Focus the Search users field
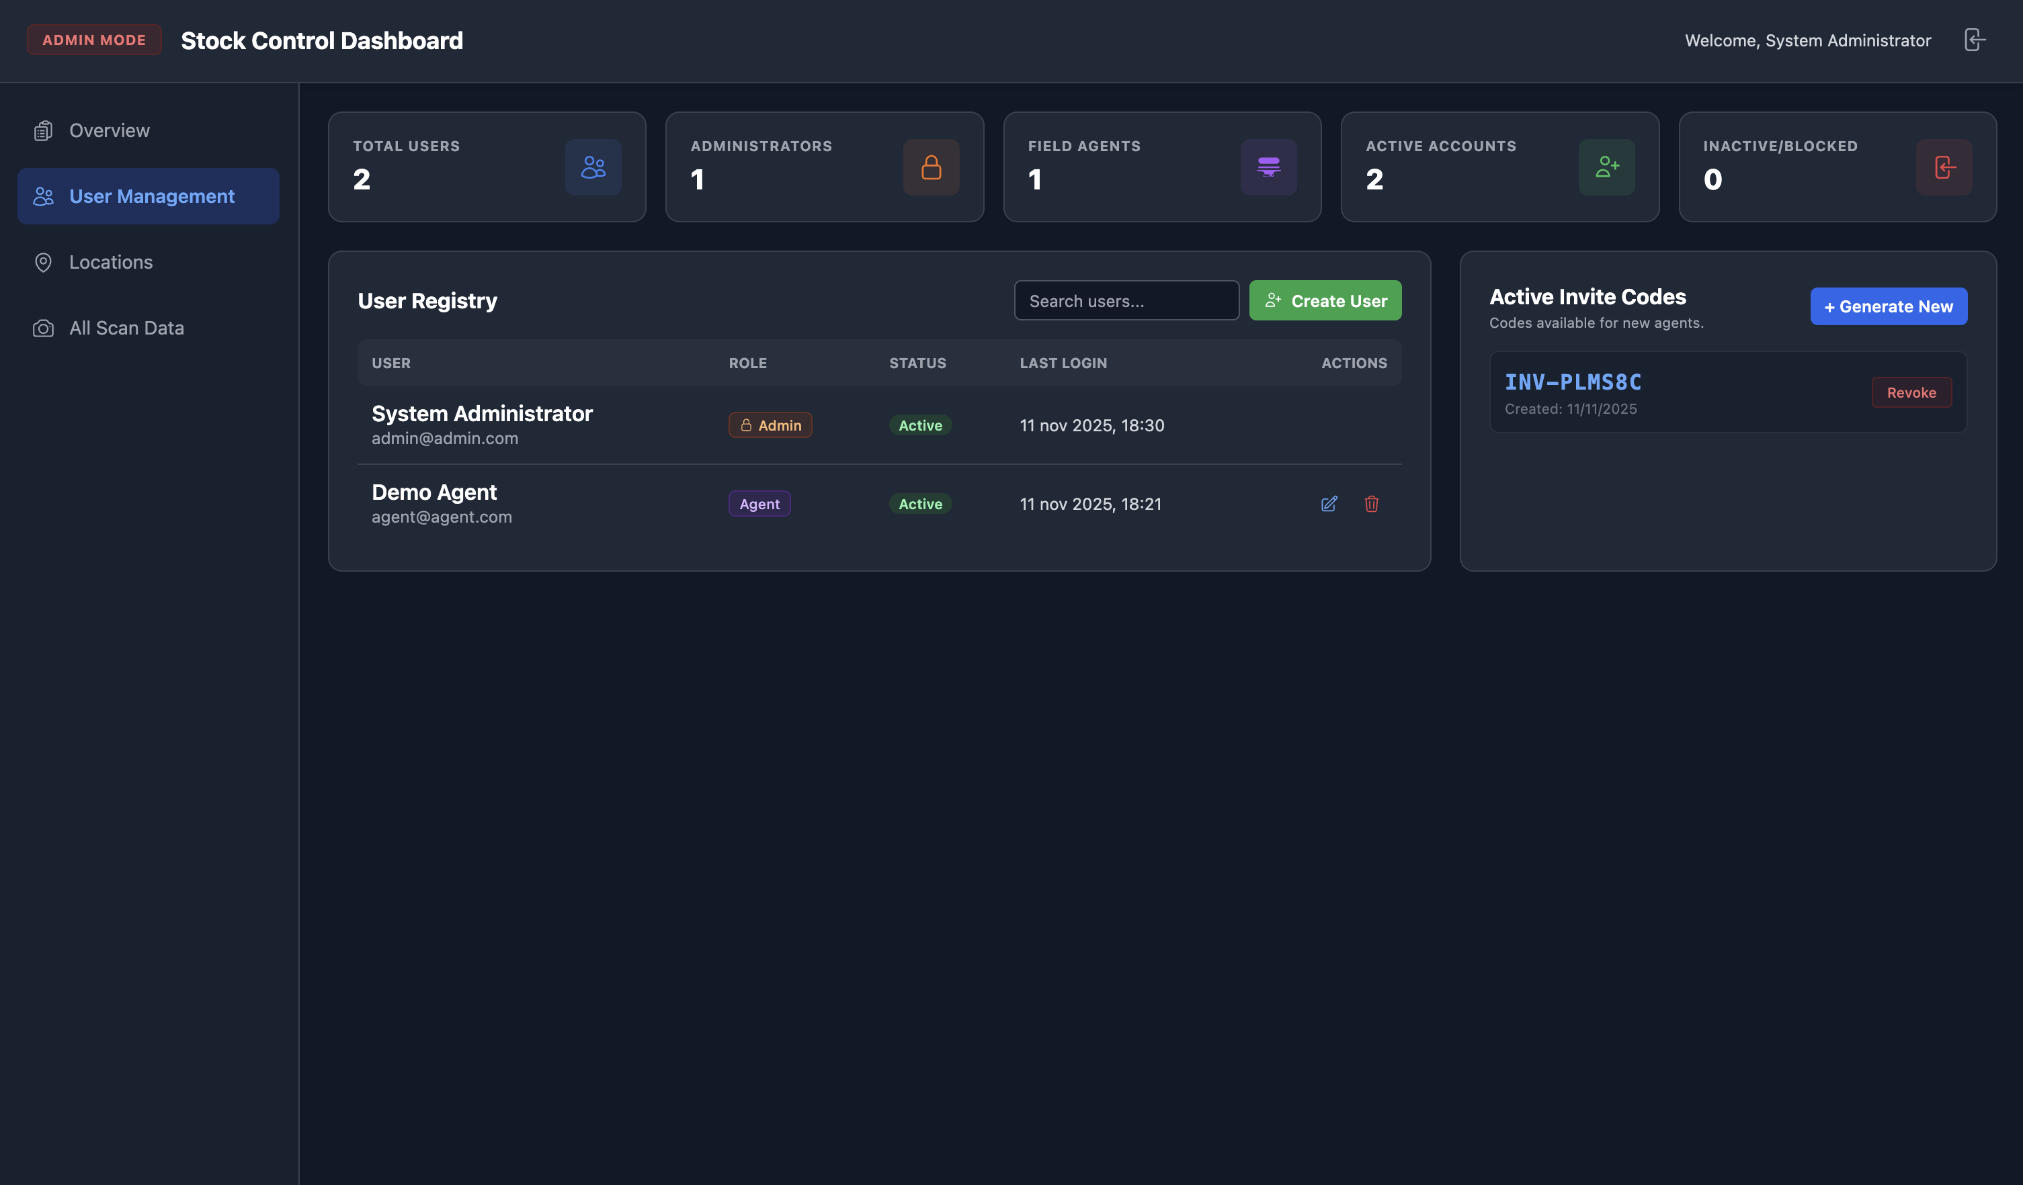This screenshot has height=1185, width=2023. pyautogui.click(x=1126, y=301)
